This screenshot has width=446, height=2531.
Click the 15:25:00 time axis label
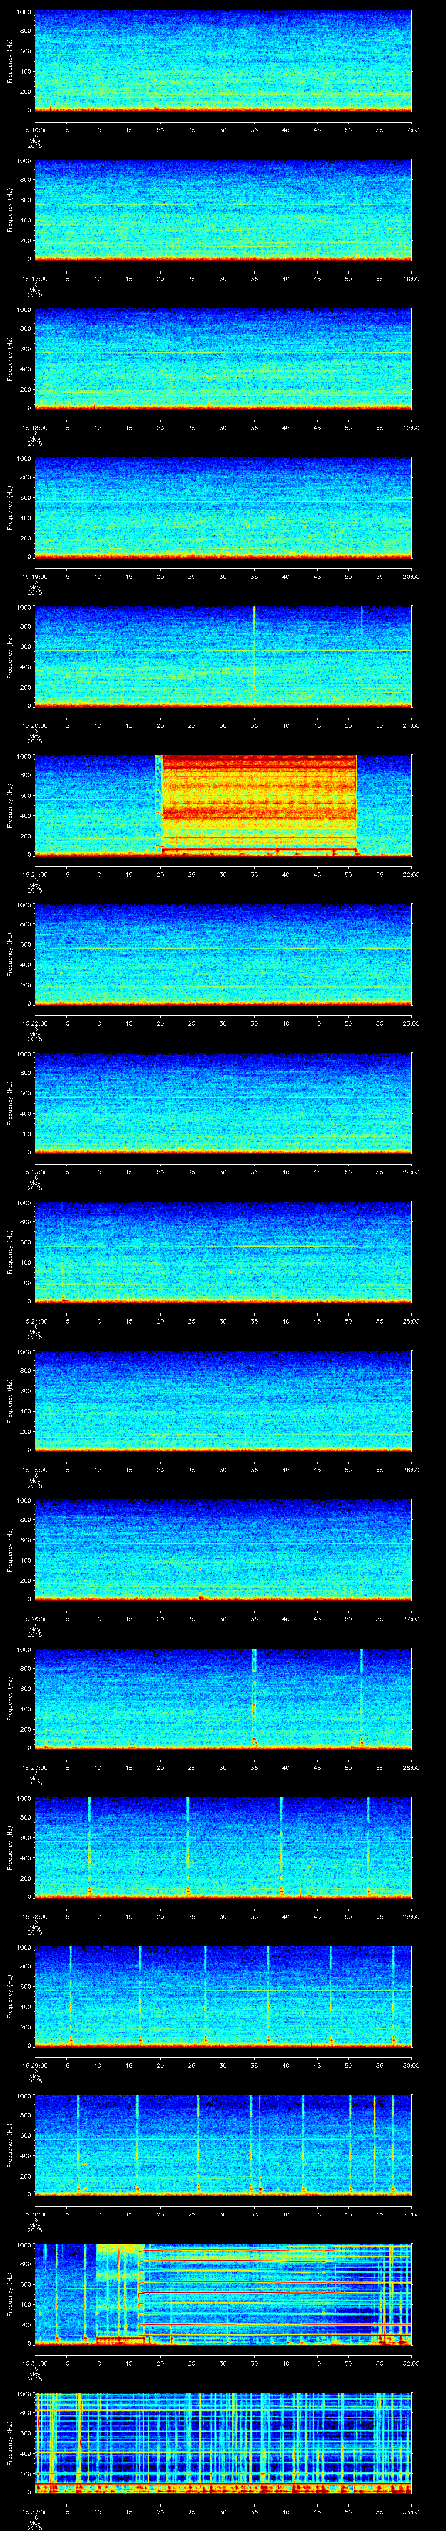pyautogui.click(x=34, y=1470)
